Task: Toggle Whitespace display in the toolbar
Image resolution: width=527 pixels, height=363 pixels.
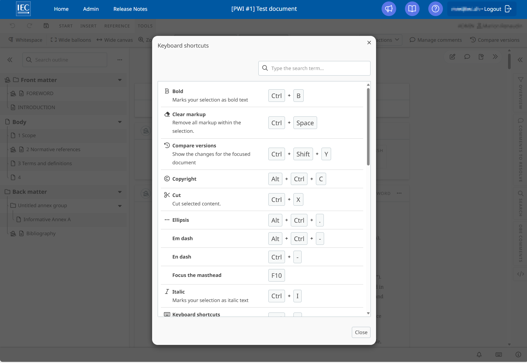Action: 25,40
